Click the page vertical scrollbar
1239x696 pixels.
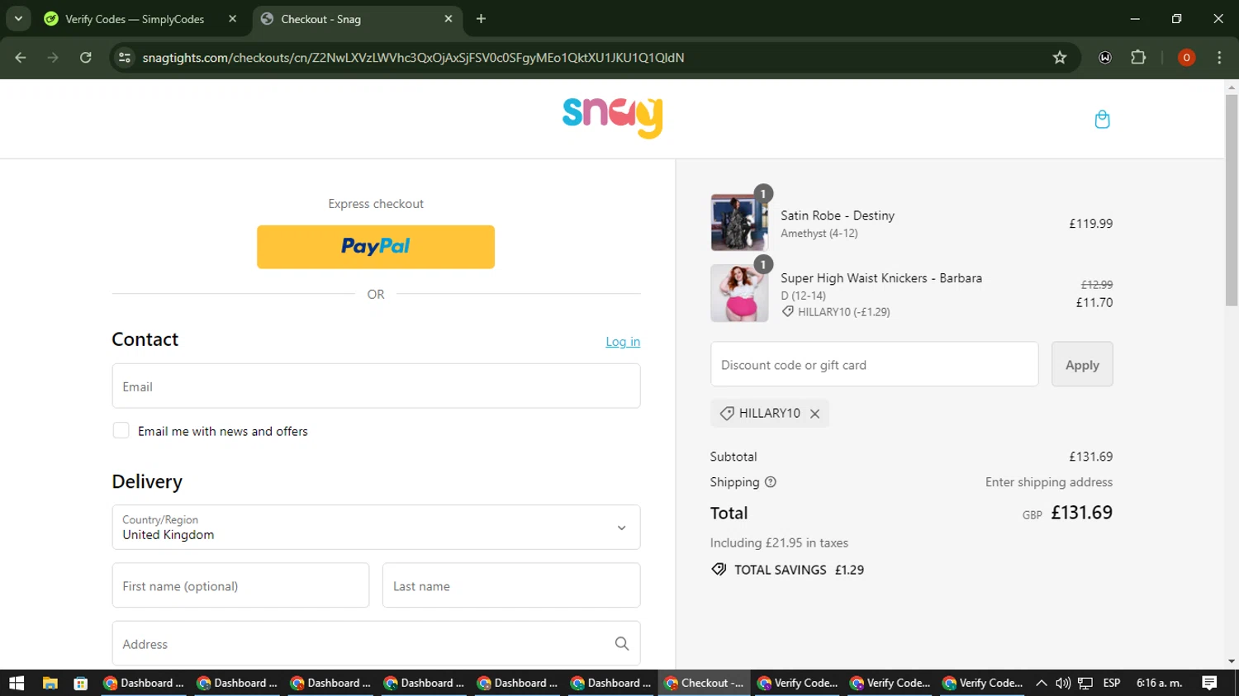click(1232, 198)
